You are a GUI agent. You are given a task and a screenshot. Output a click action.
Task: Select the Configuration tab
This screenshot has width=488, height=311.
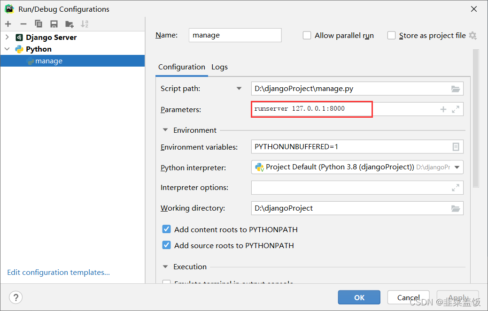[x=181, y=67]
